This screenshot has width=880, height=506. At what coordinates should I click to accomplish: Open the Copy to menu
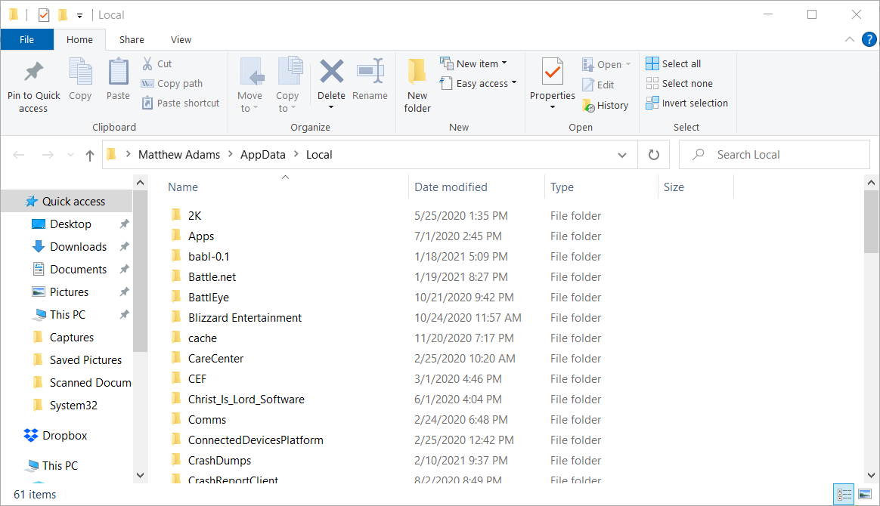(x=287, y=85)
